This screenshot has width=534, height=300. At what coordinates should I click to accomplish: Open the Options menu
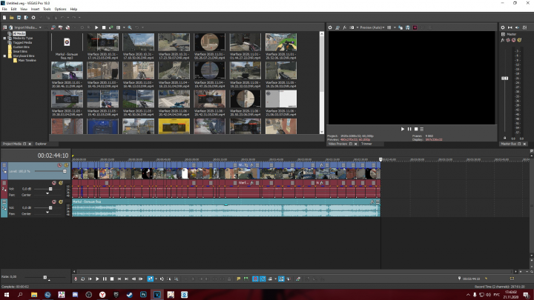pyautogui.click(x=60, y=9)
